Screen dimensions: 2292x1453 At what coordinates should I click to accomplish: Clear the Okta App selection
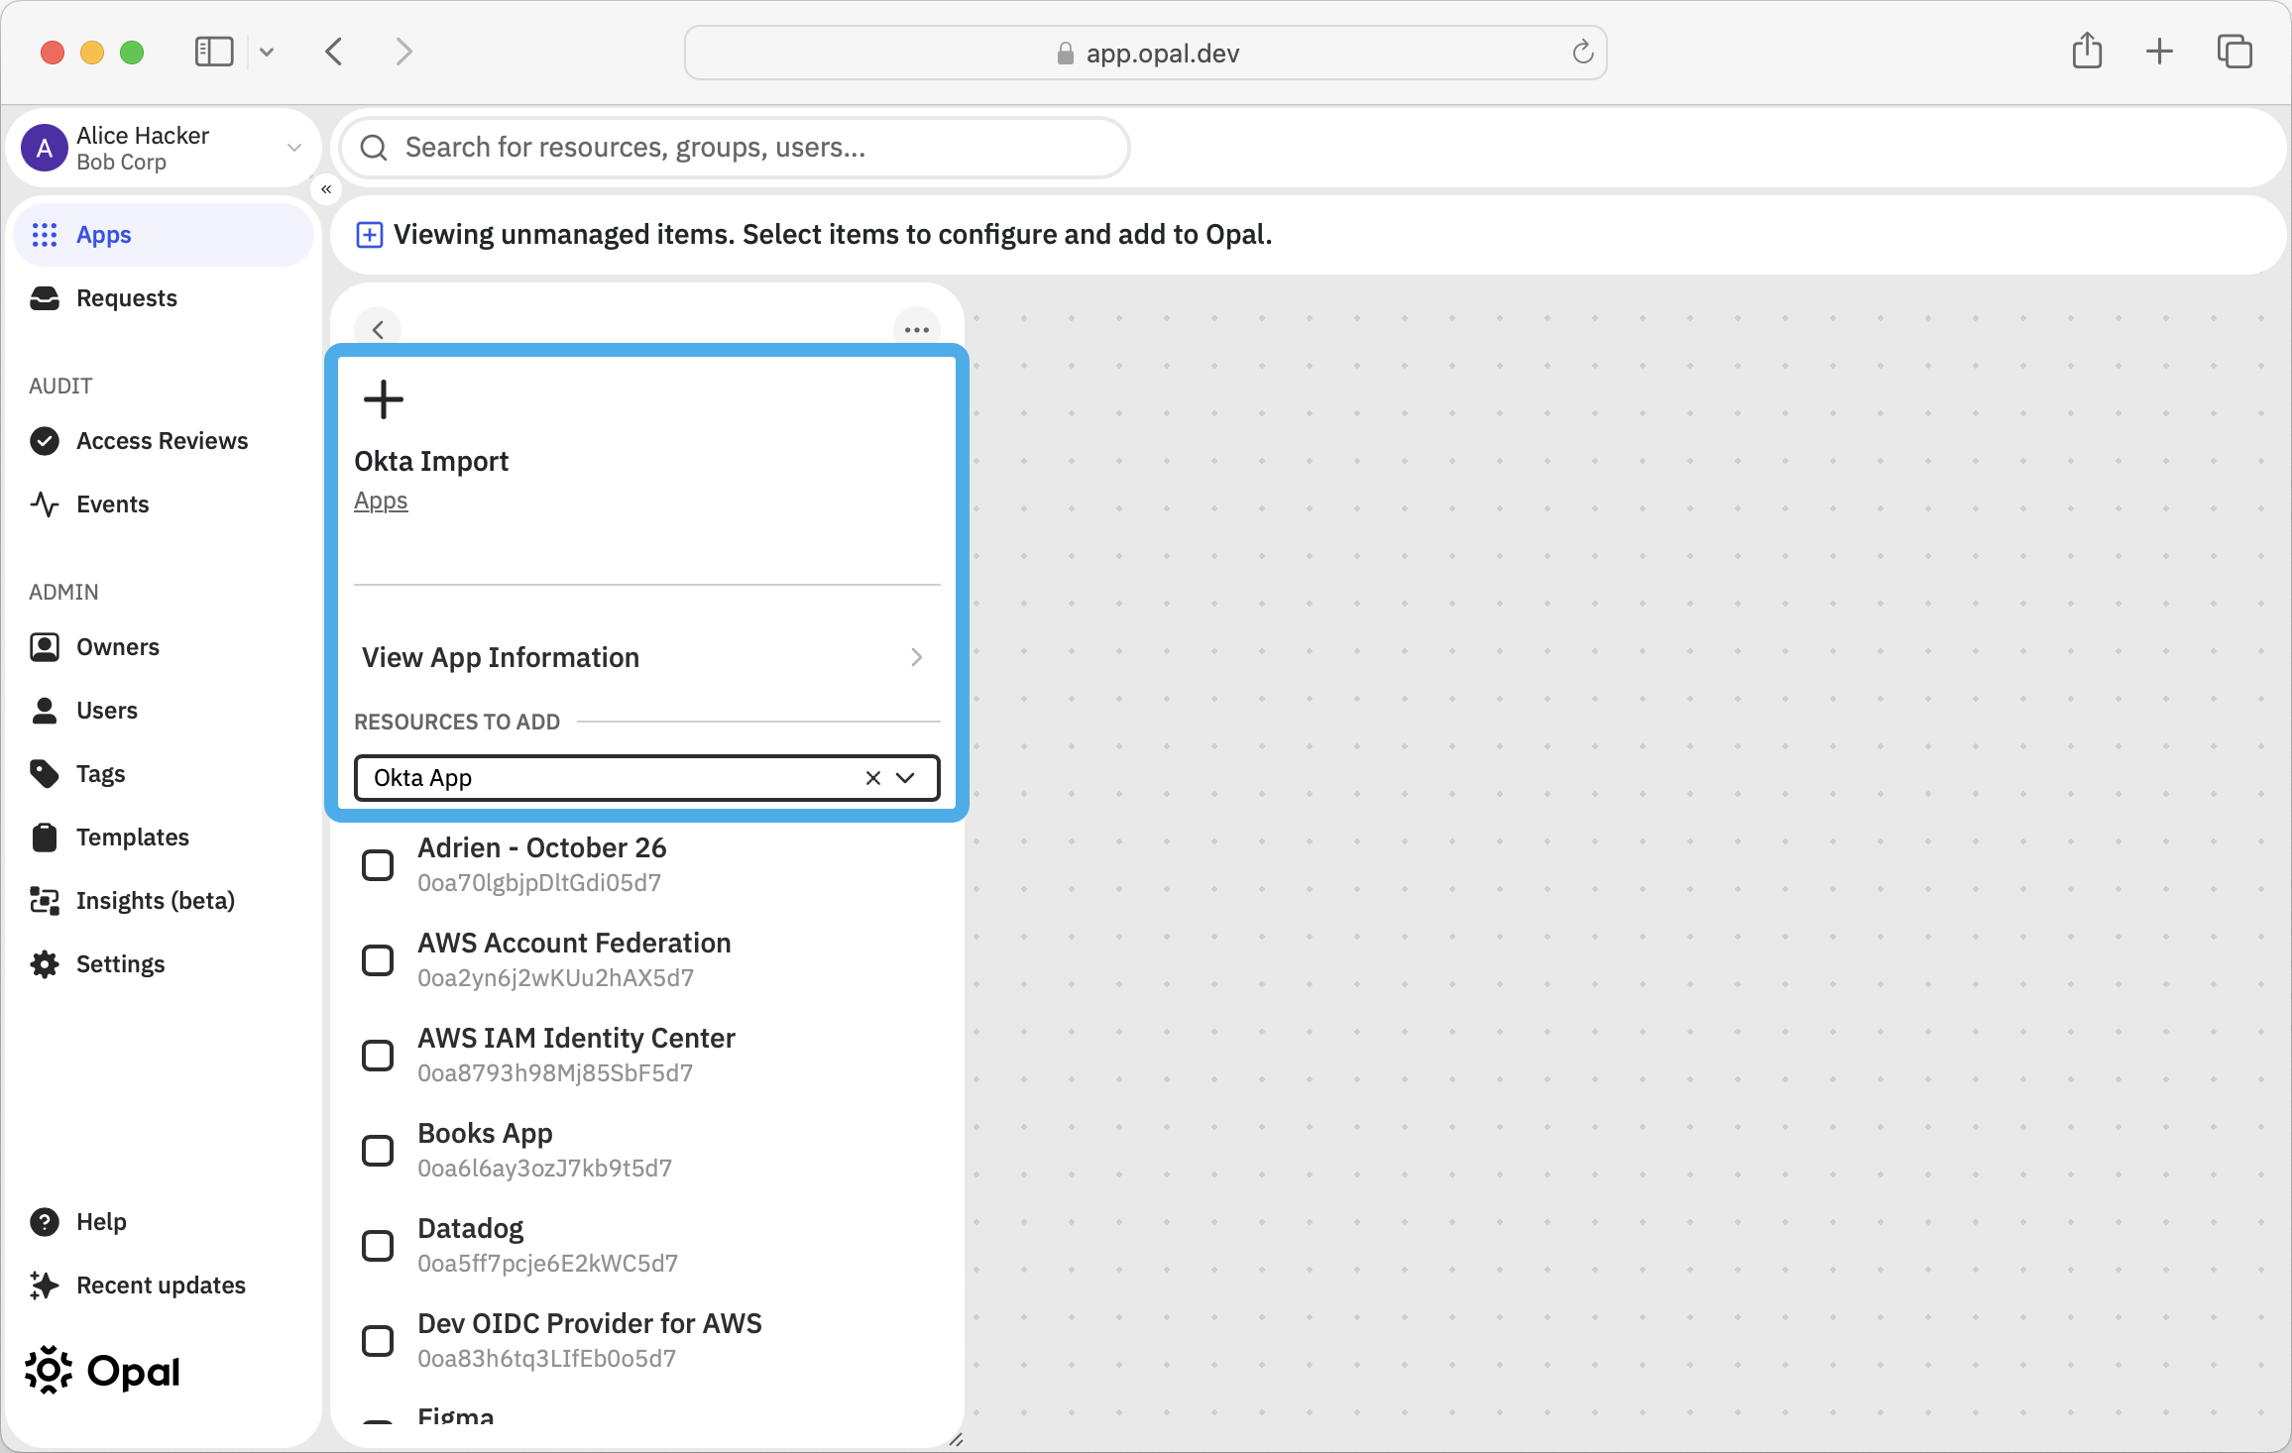(x=873, y=778)
